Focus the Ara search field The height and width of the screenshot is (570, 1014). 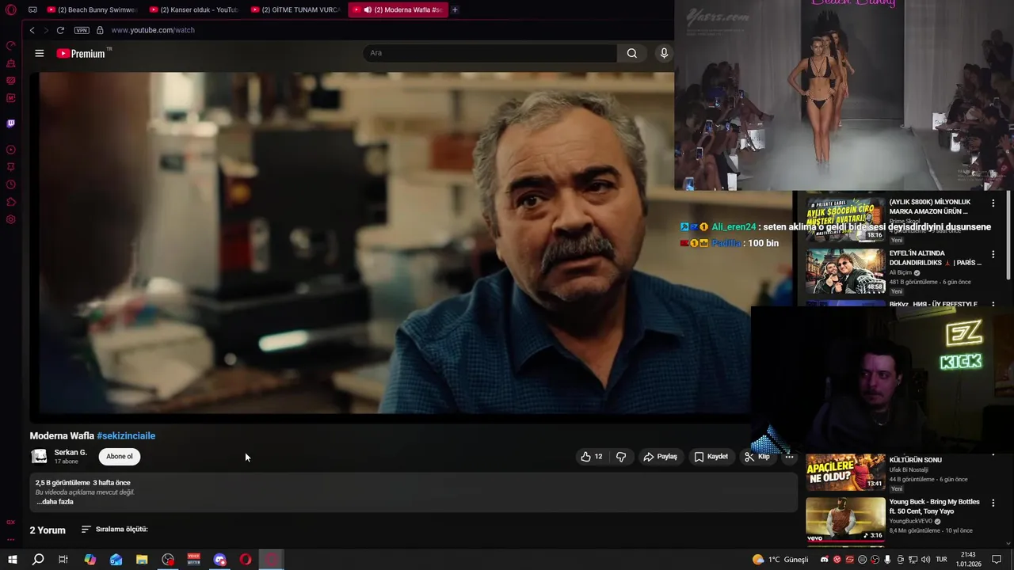[490, 53]
